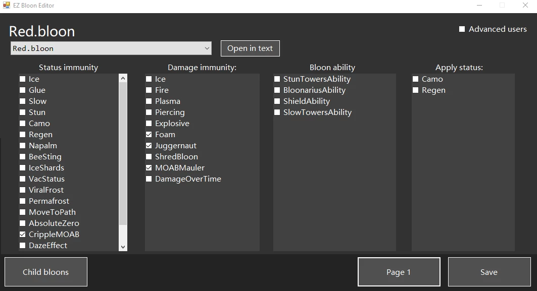Screen dimensions: 537x291
Task: Toggle ShieldAbility on
Action: coord(277,101)
